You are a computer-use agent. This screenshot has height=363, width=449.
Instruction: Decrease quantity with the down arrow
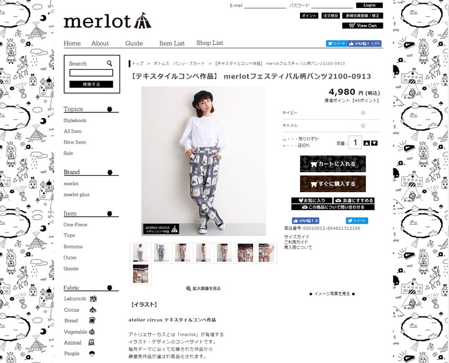[374, 143]
